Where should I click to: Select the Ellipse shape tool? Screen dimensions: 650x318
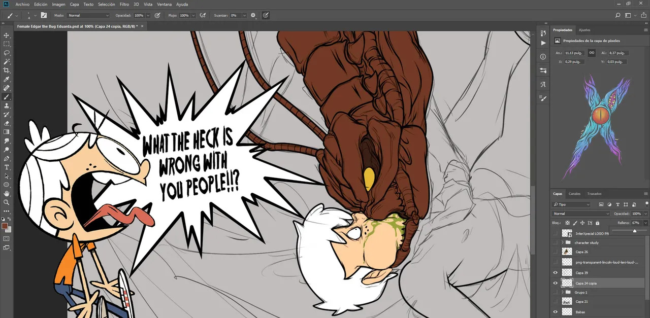coord(7,185)
